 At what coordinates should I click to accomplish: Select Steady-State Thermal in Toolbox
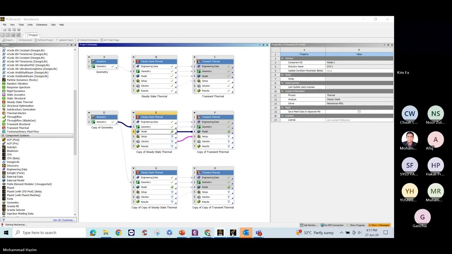pyautogui.click(x=19, y=102)
